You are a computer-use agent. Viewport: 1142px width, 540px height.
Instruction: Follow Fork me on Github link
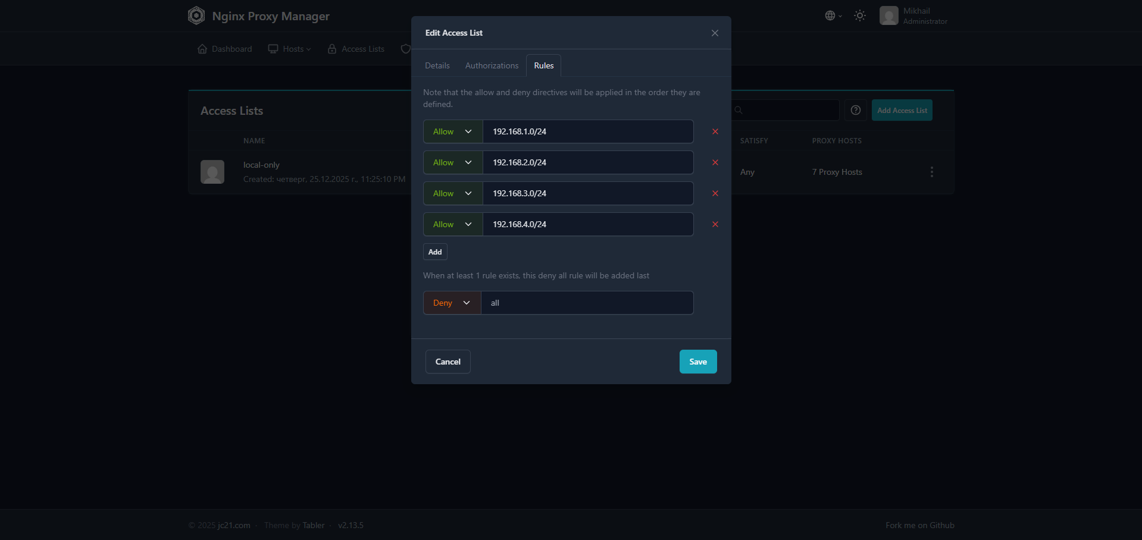tap(919, 525)
